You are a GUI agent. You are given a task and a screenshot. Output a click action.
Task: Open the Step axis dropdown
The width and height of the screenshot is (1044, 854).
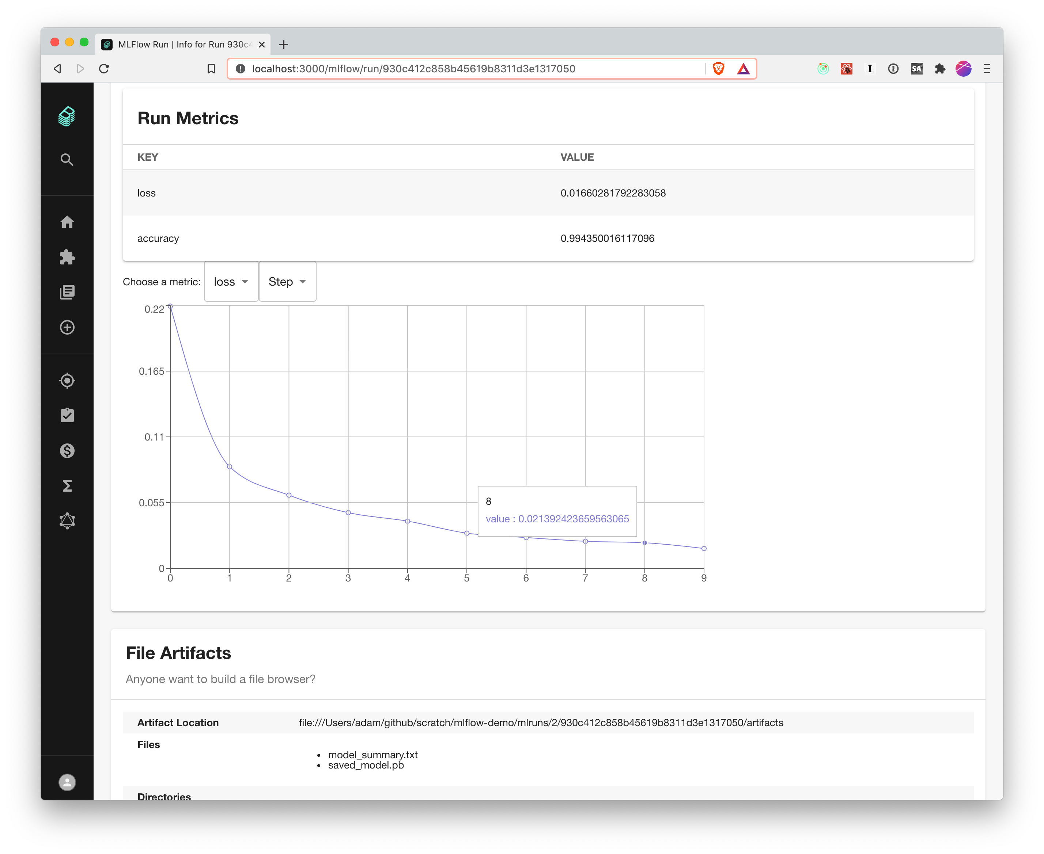(x=287, y=282)
